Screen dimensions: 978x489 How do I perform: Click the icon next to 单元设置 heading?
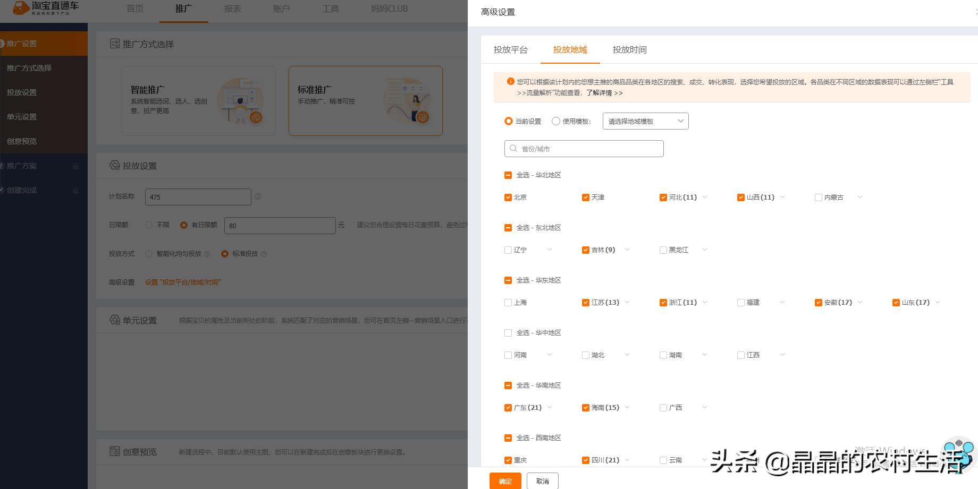(115, 320)
